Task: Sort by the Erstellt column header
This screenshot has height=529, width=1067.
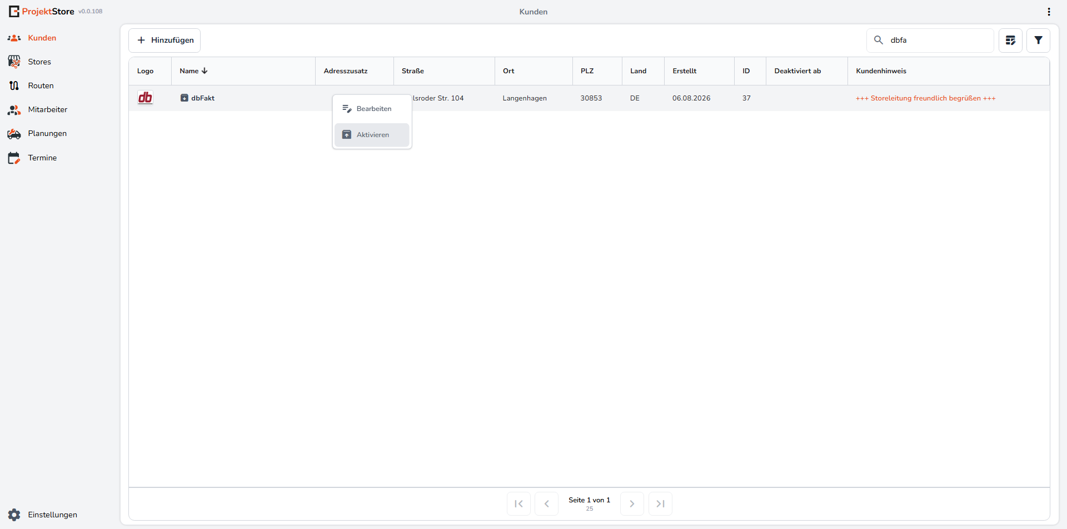Action: tap(685, 71)
